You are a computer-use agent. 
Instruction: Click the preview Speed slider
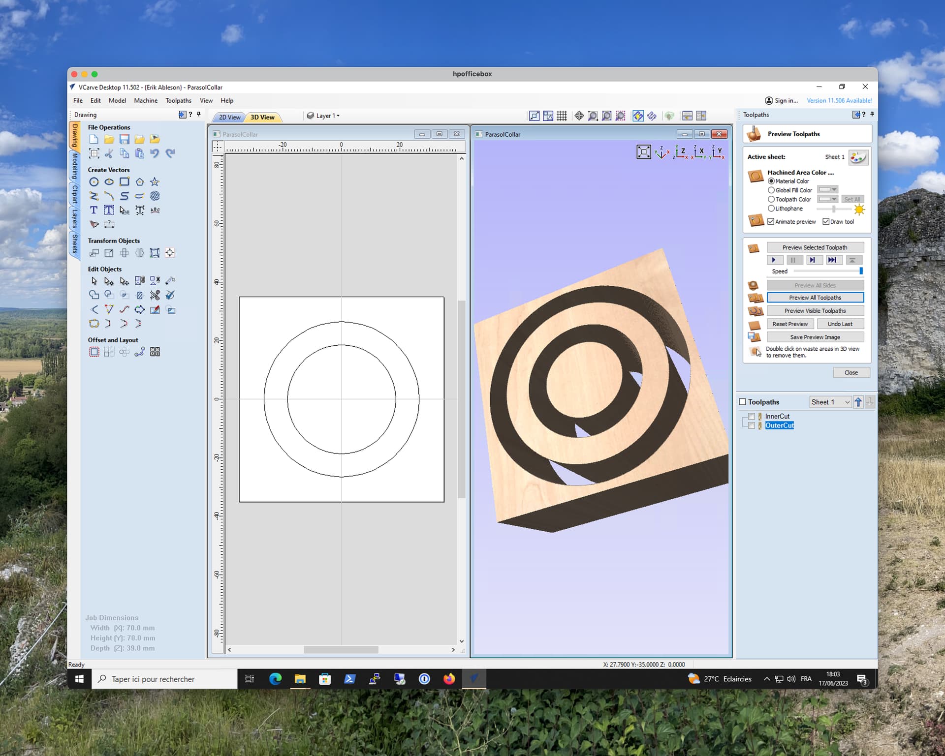[827, 271]
